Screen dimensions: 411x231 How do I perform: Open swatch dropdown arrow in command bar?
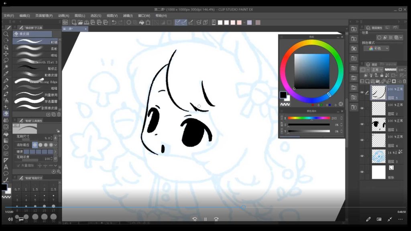(244, 22)
